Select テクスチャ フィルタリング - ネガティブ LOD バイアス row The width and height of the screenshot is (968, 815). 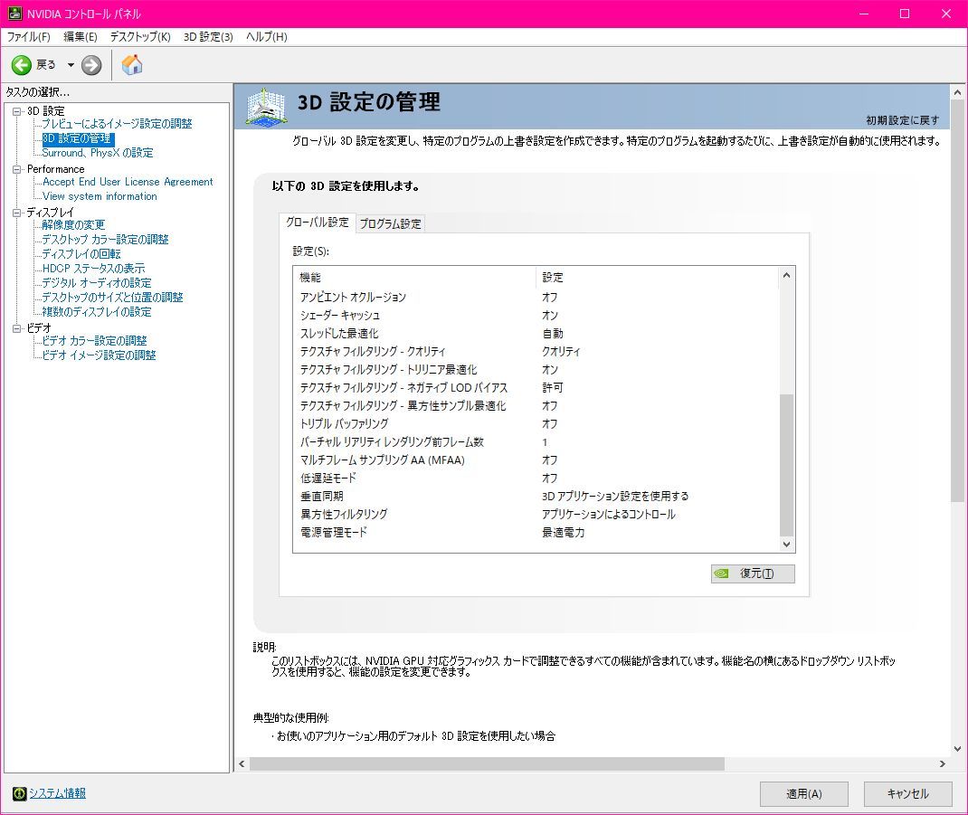(x=536, y=388)
